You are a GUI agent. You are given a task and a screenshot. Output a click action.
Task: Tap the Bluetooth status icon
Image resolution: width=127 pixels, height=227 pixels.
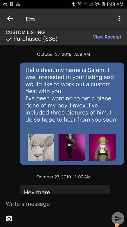[x=73, y=4]
